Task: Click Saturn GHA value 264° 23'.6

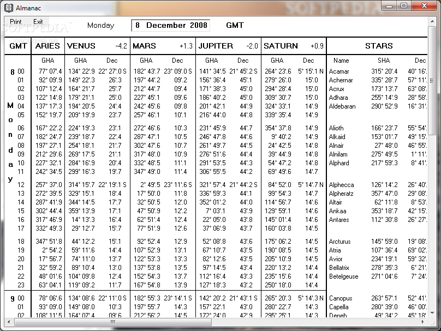Action: 278,71
